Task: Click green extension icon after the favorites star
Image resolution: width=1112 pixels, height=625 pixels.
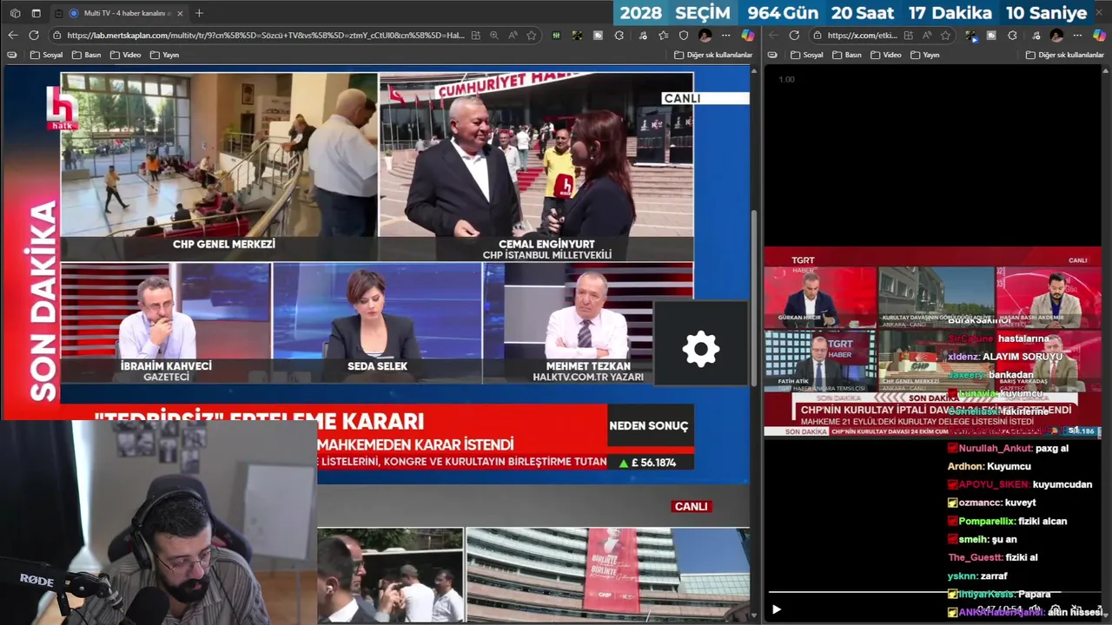Action: pos(556,36)
